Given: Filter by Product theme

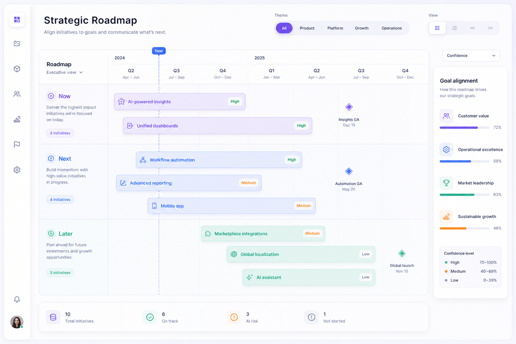Looking at the screenshot, I should 307,28.
